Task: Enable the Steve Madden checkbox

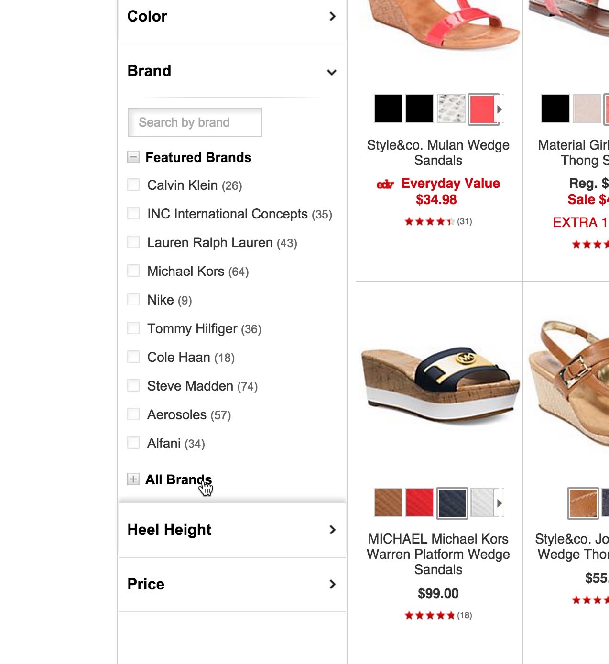Action: pos(133,386)
